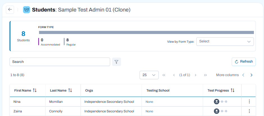The width and height of the screenshot is (264, 116).
Task: Click the Testing School column header
Action: [x=158, y=90]
